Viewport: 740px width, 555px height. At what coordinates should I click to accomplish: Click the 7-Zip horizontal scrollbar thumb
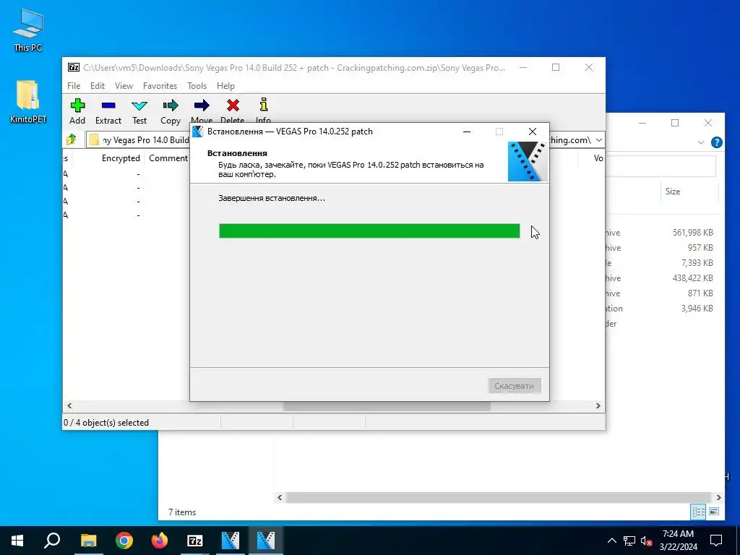click(387, 406)
